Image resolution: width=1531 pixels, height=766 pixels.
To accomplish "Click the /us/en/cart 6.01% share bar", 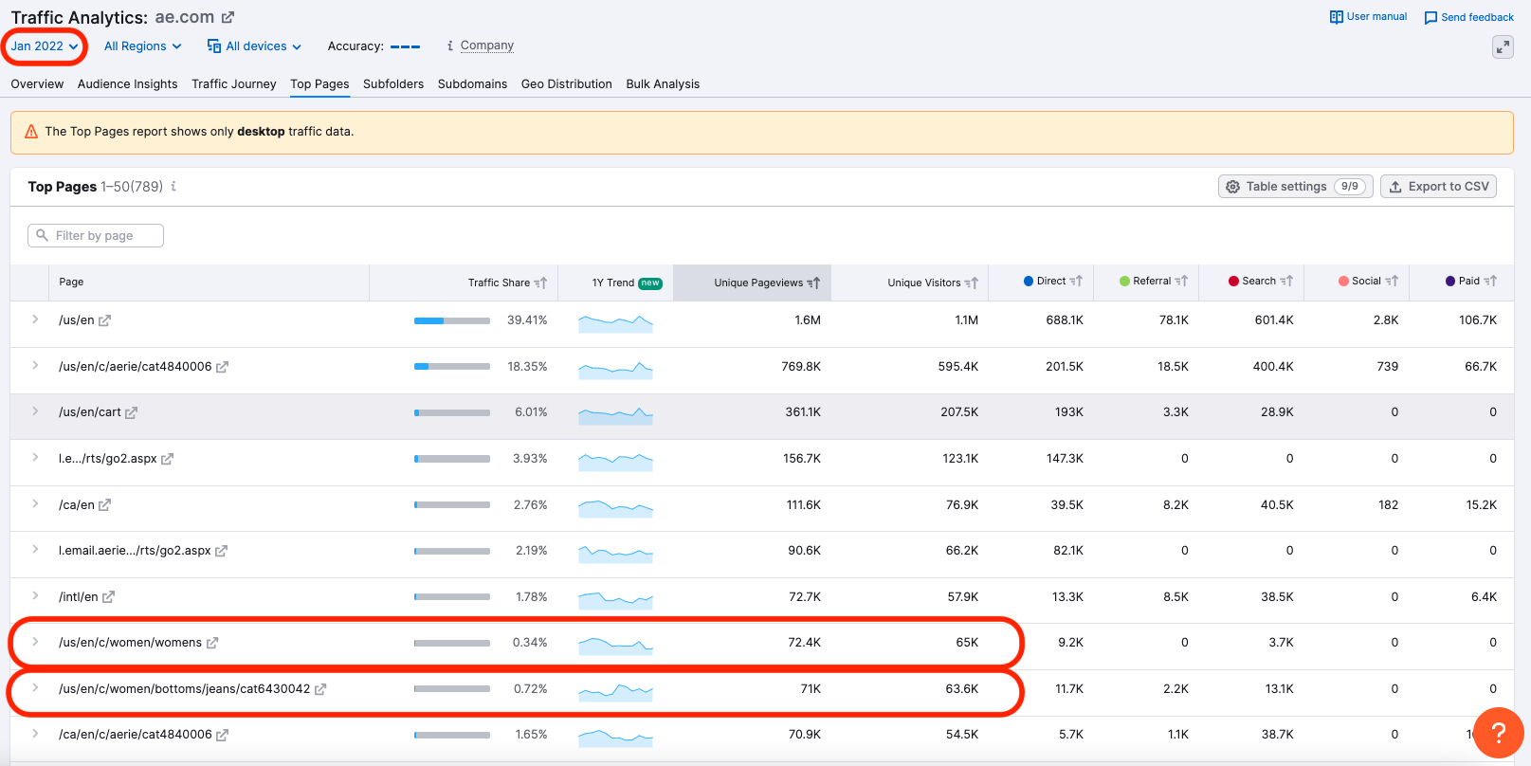I will point(452,412).
